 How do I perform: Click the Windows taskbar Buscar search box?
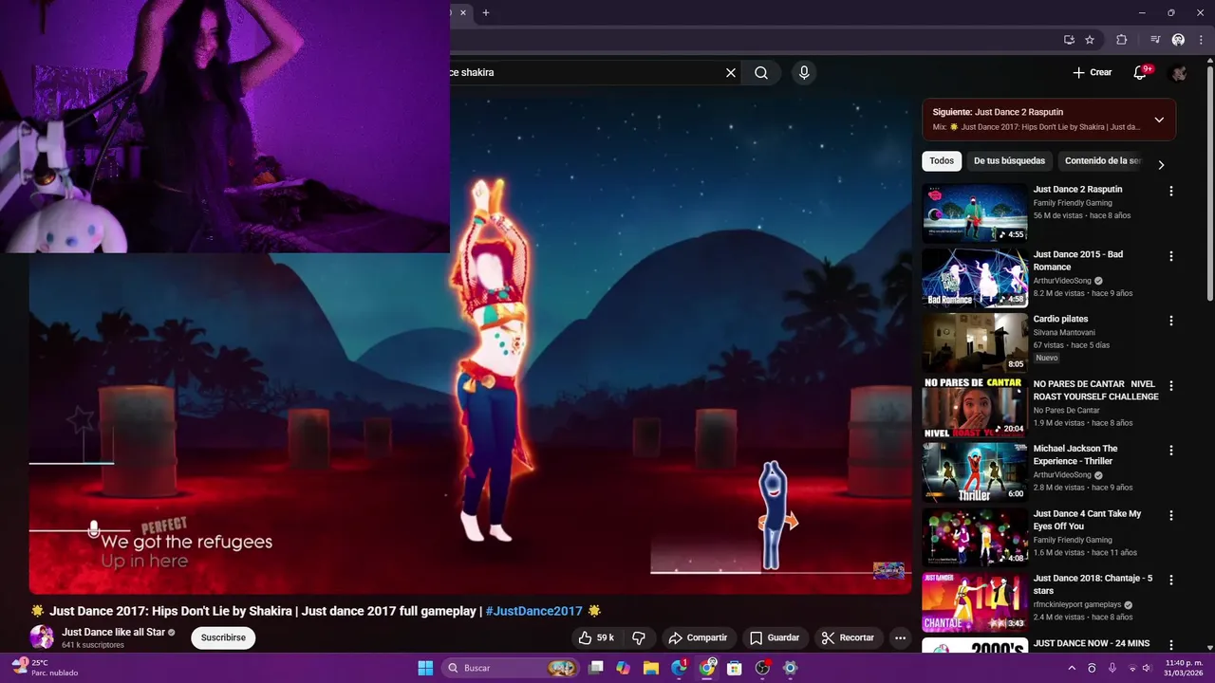coord(512,668)
